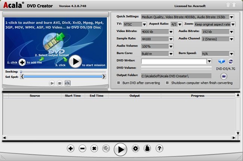Open the Burn Core Build-in dropdown
This screenshot has width=243, height=161.
pos(171,54)
